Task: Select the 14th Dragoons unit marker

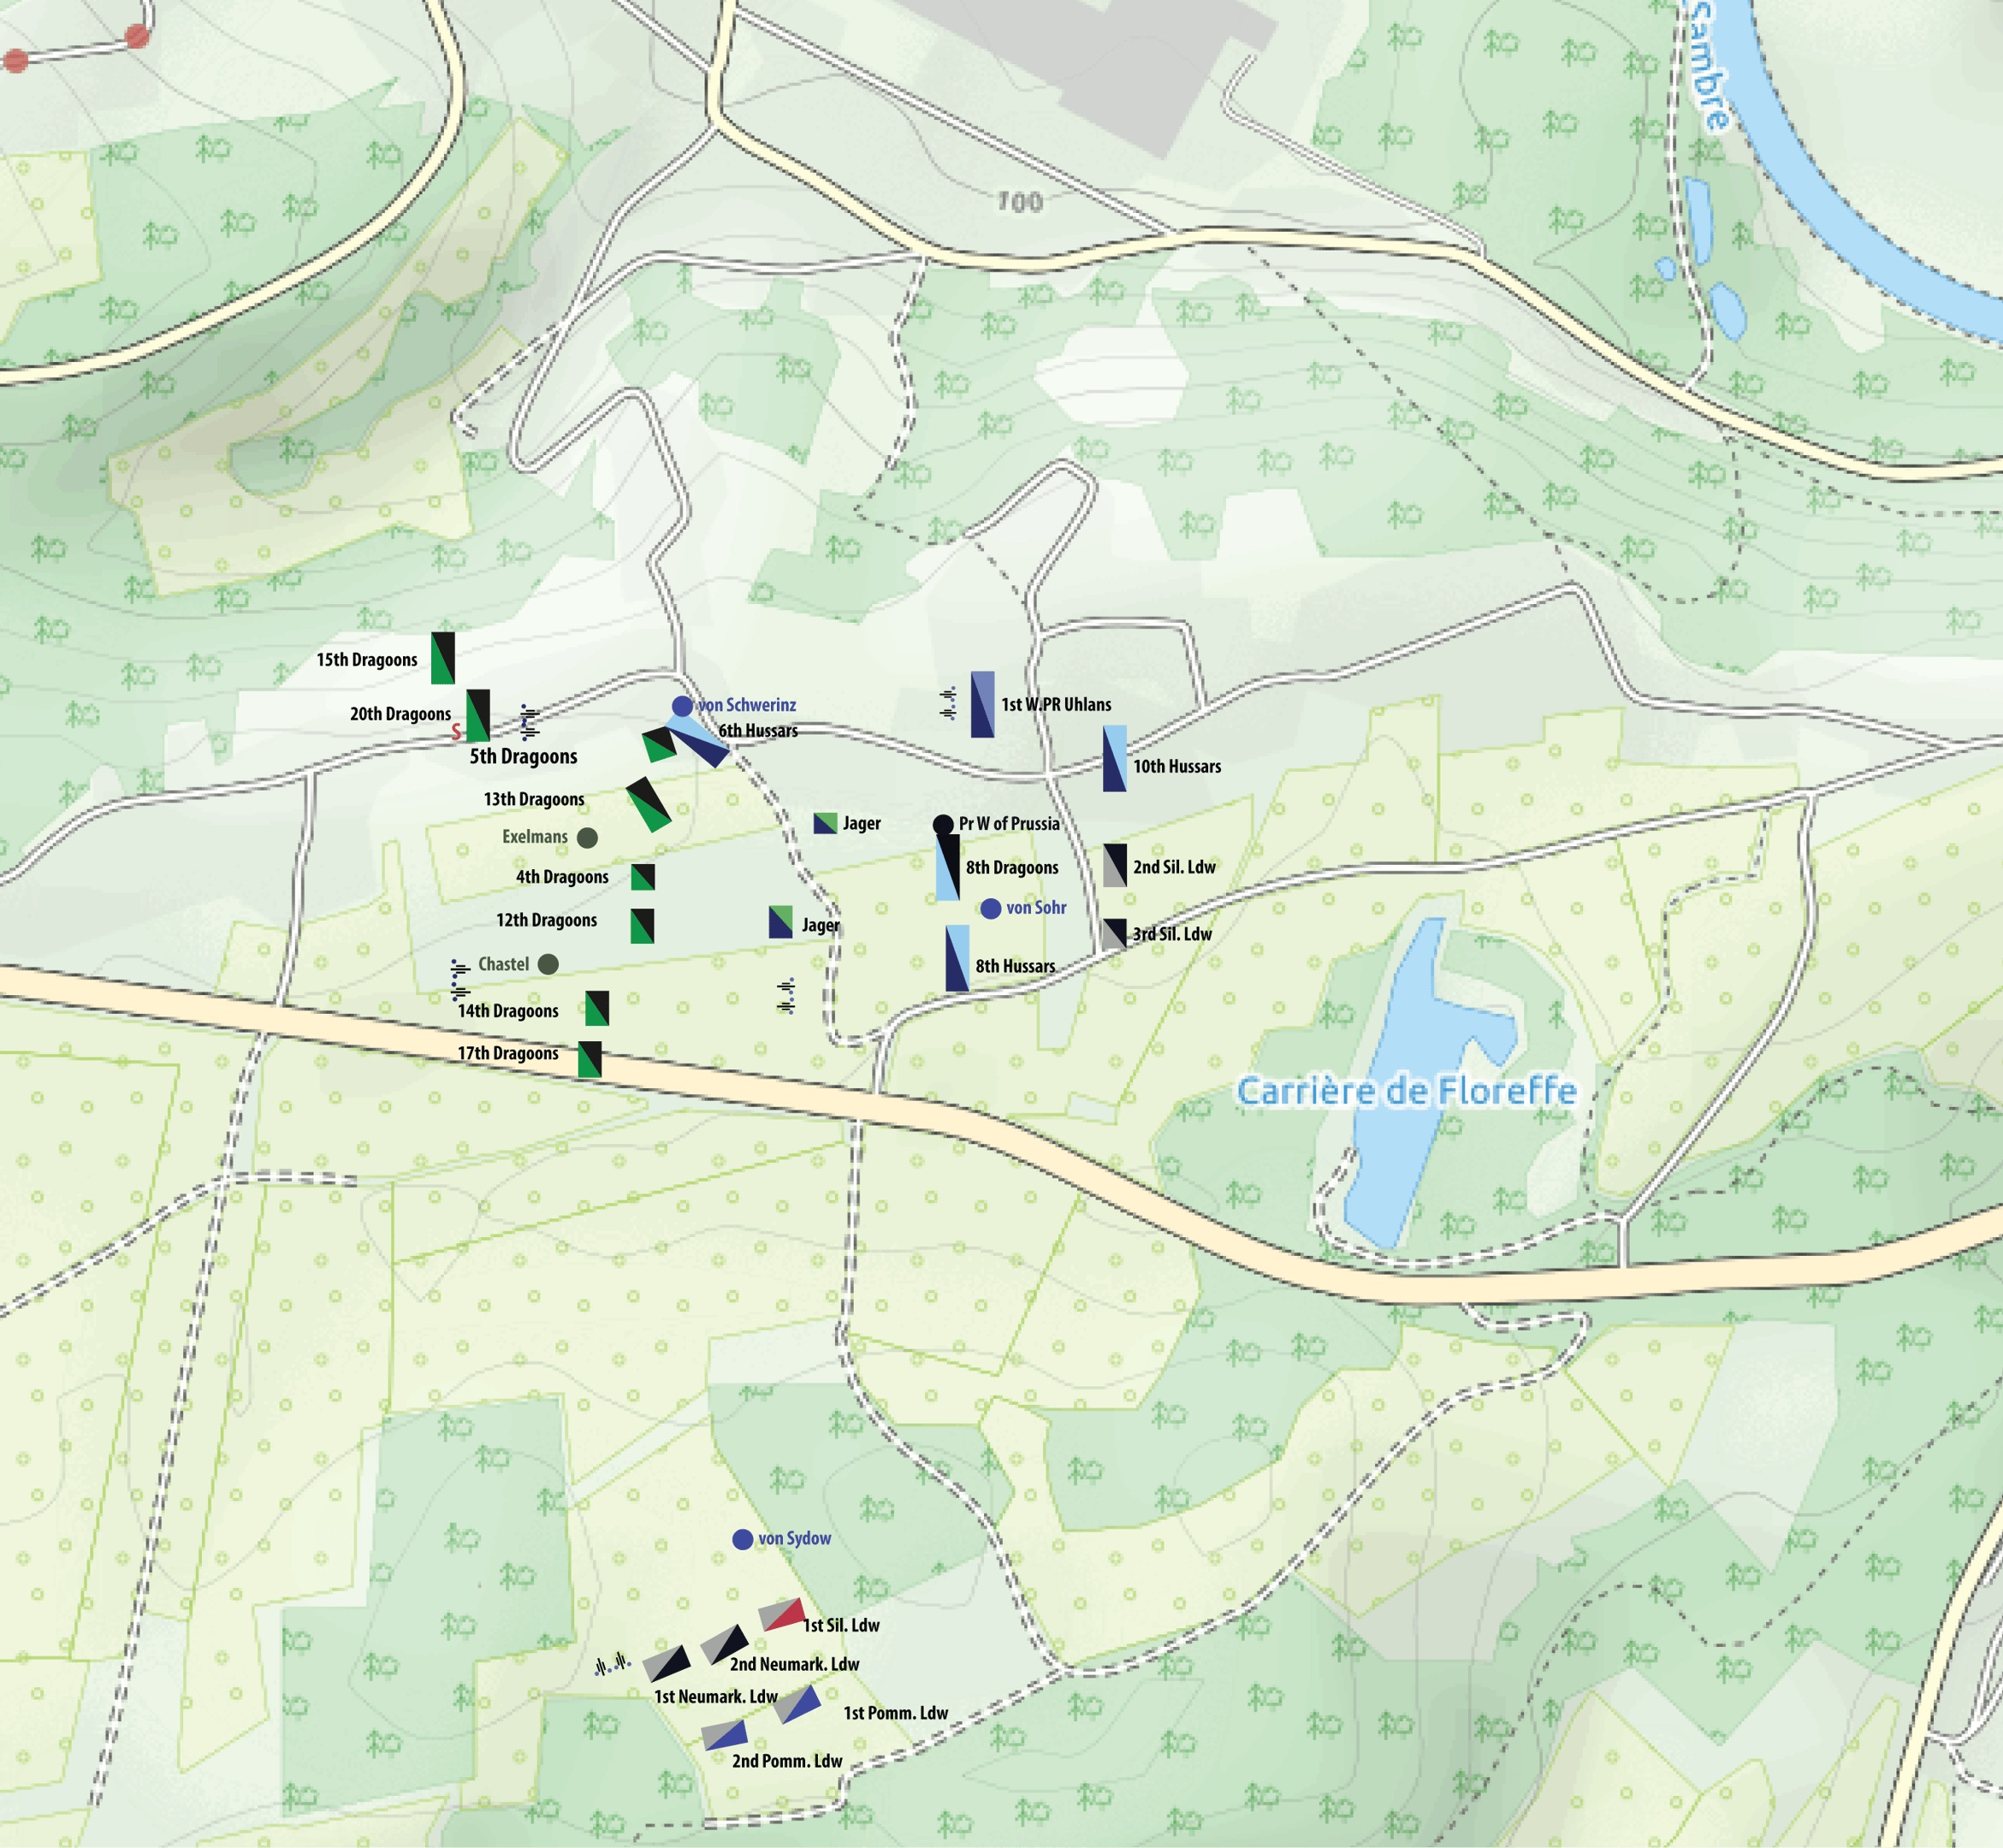Action: 597,1008
